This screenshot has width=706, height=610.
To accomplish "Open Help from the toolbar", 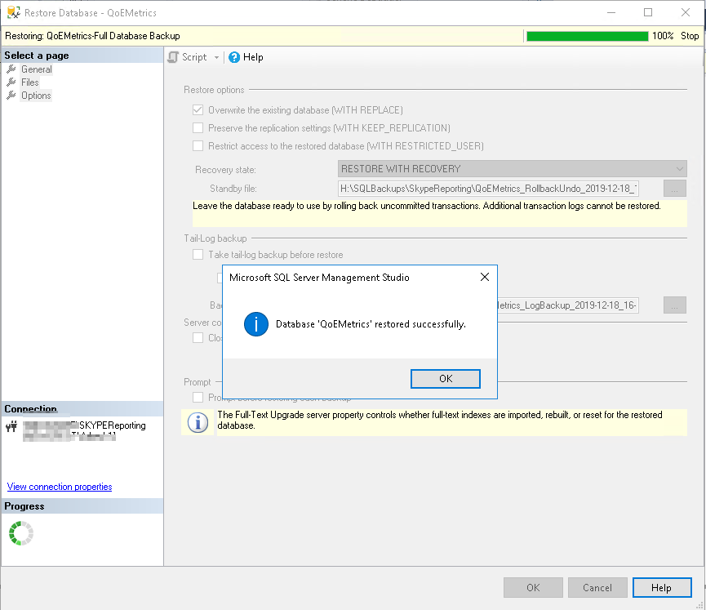I will tap(246, 57).
